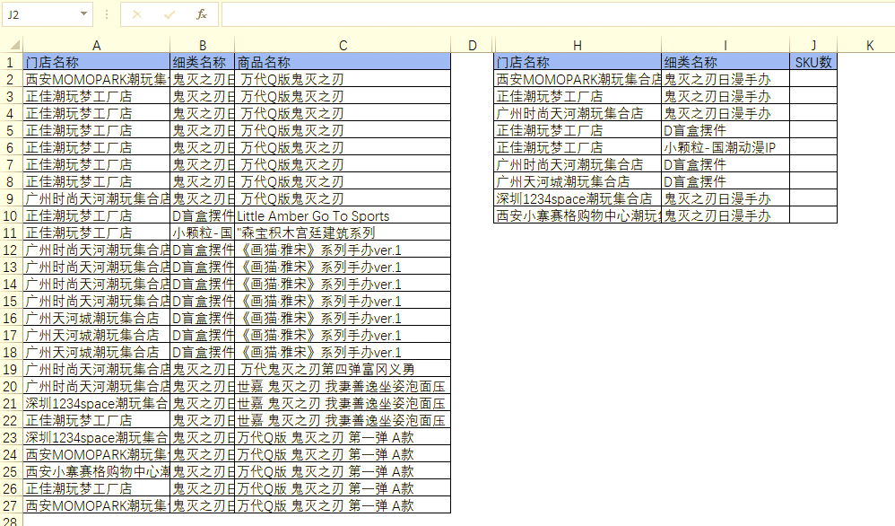Select 西安小寨赛格购物中心潮玩 cell in column H
The width and height of the screenshot is (895, 526).
tap(578, 216)
